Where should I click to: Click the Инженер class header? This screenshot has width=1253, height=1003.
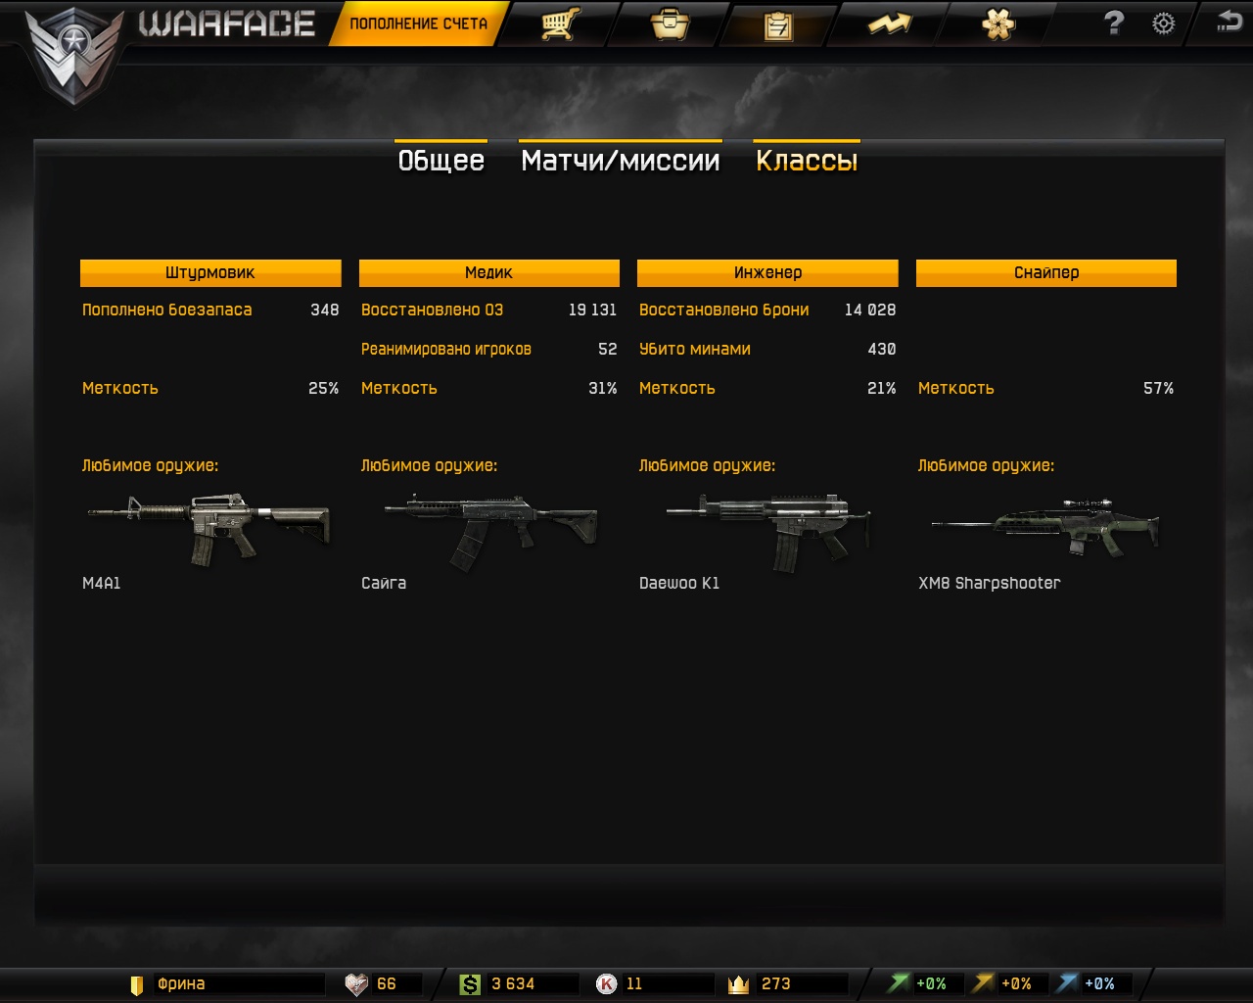point(767,272)
